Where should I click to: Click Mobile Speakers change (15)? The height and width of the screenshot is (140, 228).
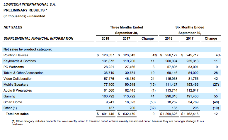pyautogui.click(x=152, y=85)
